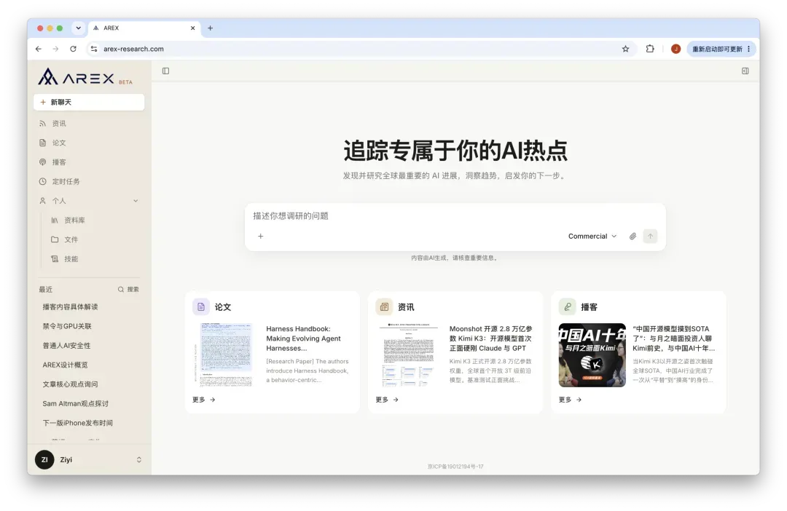Click 更多 in the 播客 card

[x=570, y=400]
